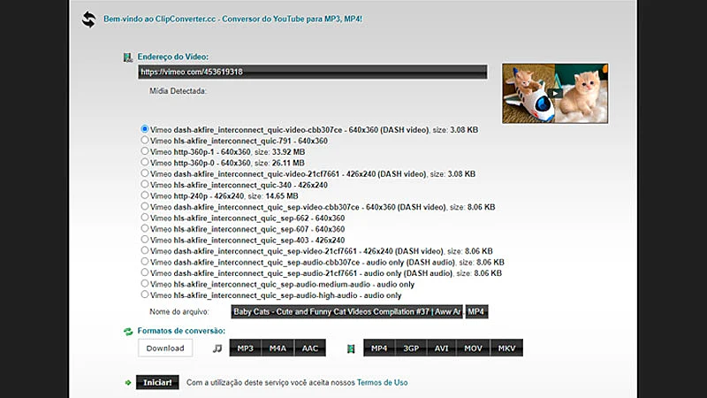Click the film icon beside Endereço do Video

click(128, 57)
